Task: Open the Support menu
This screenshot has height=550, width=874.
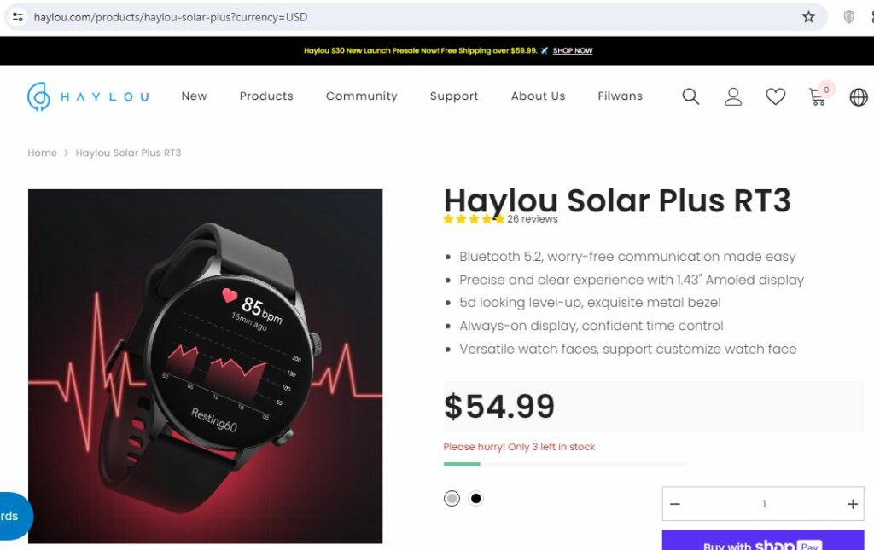Action: [x=454, y=96]
